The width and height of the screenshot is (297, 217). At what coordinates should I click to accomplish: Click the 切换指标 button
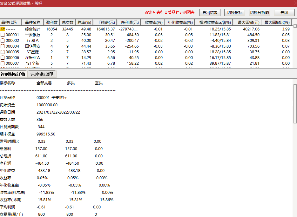pos(235,13)
